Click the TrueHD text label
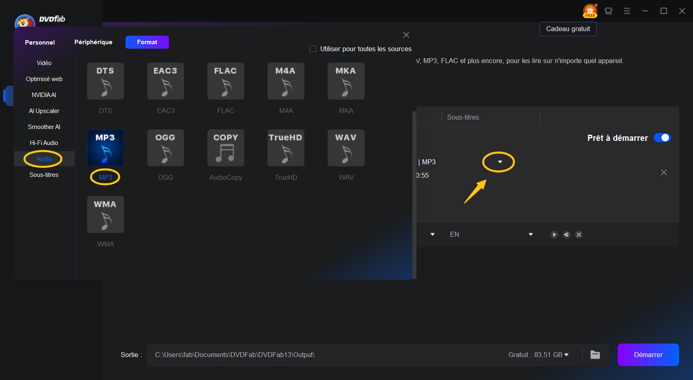Viewport: 693px width, 380px height. (x=286, y=177)
